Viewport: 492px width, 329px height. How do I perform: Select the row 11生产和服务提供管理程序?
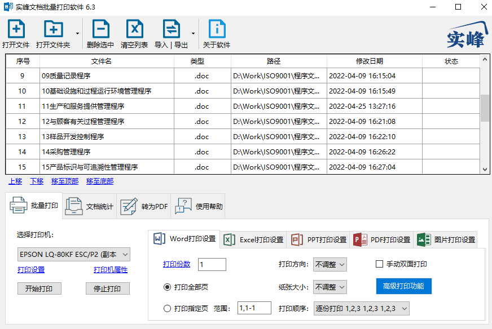pos(243,106)
